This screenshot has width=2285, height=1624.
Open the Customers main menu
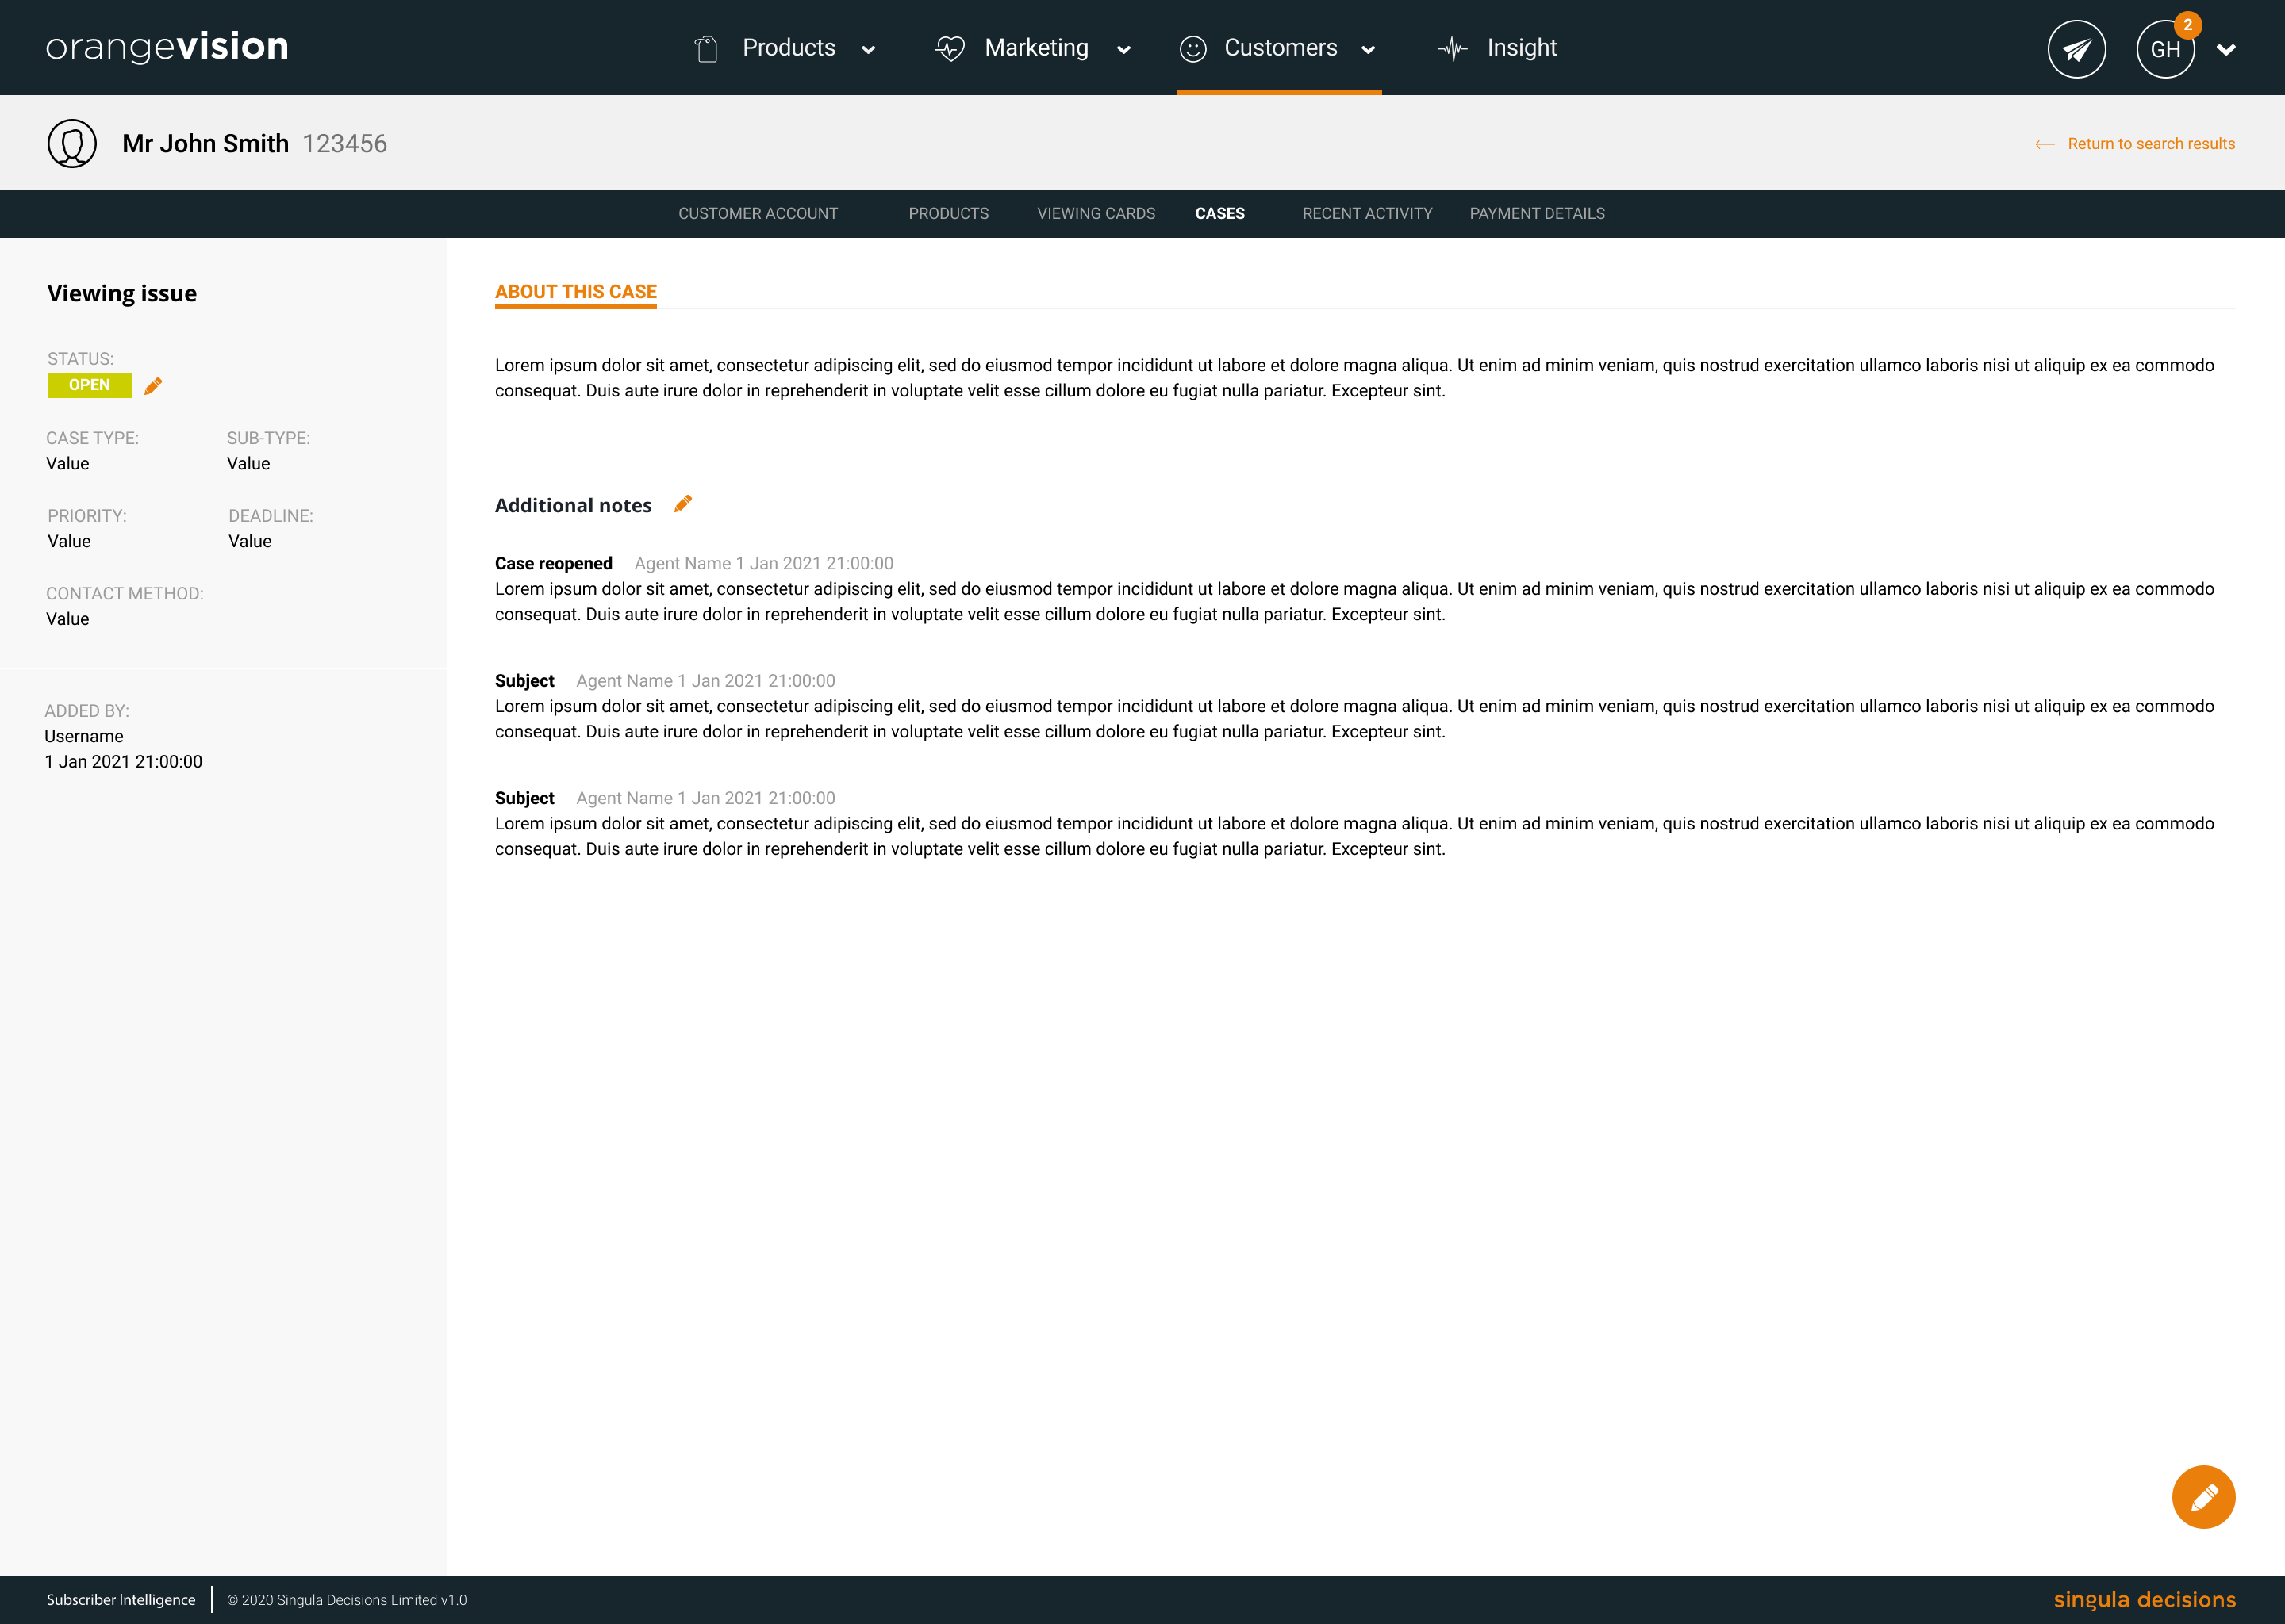pos(1281,48)
